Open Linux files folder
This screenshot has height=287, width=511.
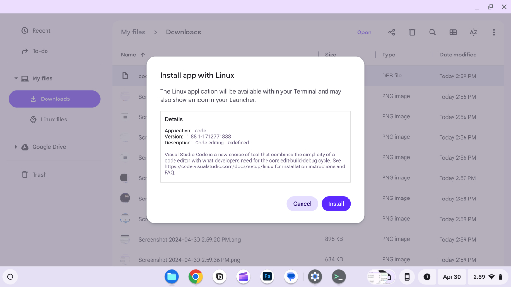(54, 120)
